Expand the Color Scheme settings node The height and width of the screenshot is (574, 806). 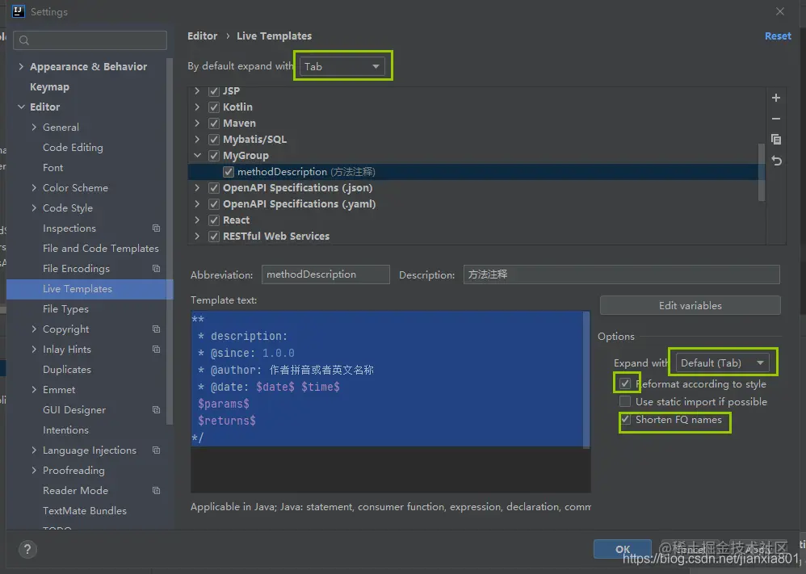34,187
